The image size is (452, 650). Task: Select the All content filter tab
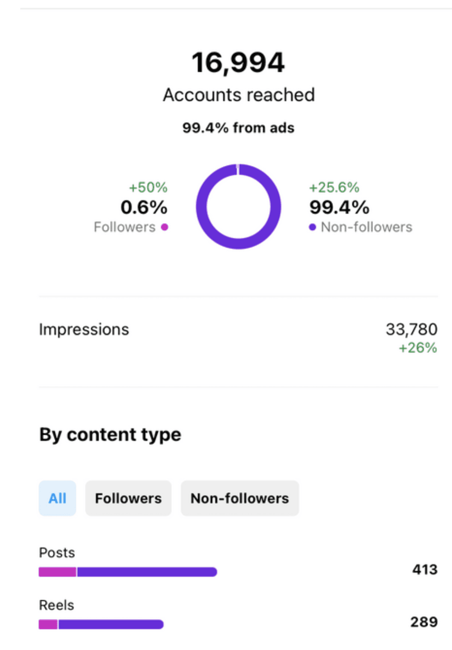[x=58, y=498]
